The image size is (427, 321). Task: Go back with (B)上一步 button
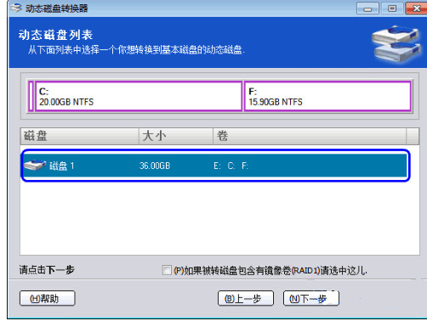point(246,298)
